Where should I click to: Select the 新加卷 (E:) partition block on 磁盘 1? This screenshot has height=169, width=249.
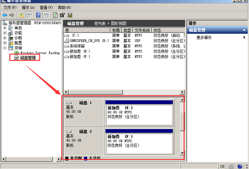tap(139, 113)
